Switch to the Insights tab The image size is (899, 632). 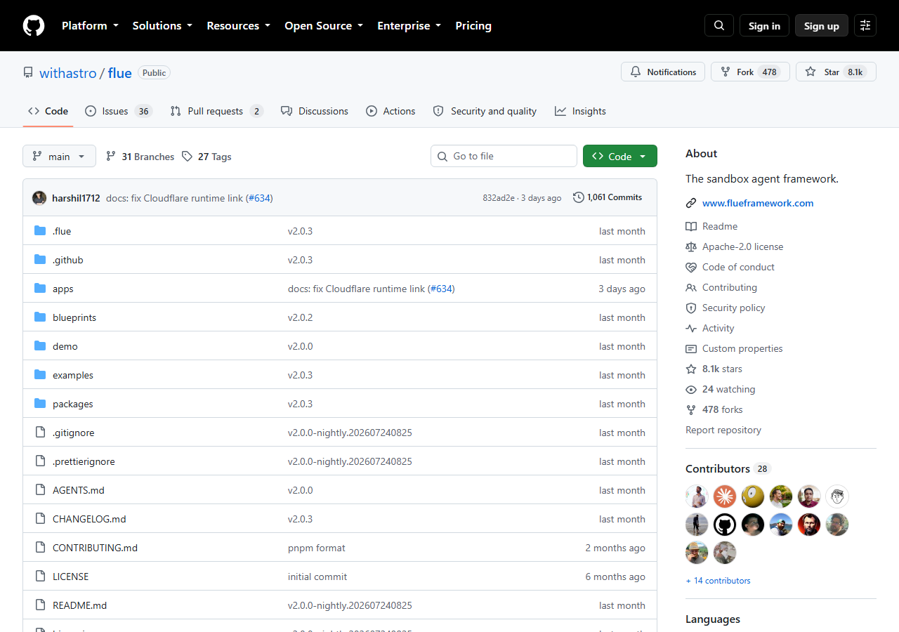pyautogui.click(x=580, y=111)
